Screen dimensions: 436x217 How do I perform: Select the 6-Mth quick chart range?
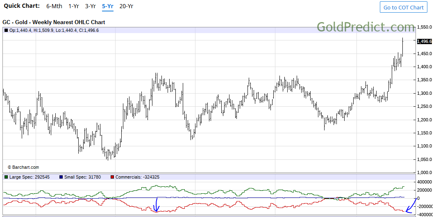click(x=54, y=6)
